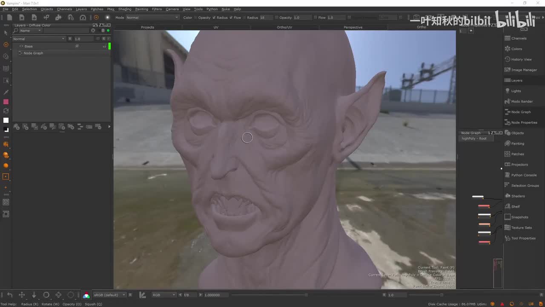545x307 pixels.
Task: Clear the layer search filter
Action: [93, 31]
